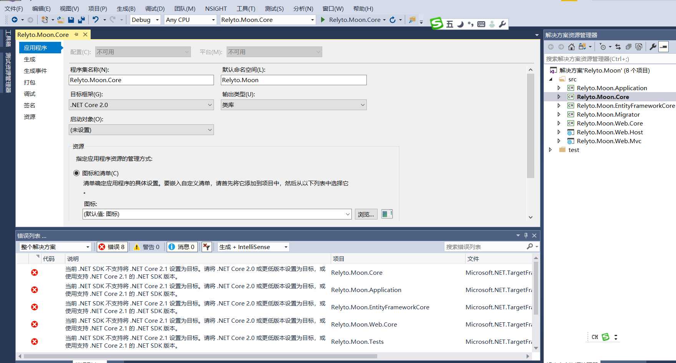
Task: Switch to the Signing properties tab
Action: (30, 105)
